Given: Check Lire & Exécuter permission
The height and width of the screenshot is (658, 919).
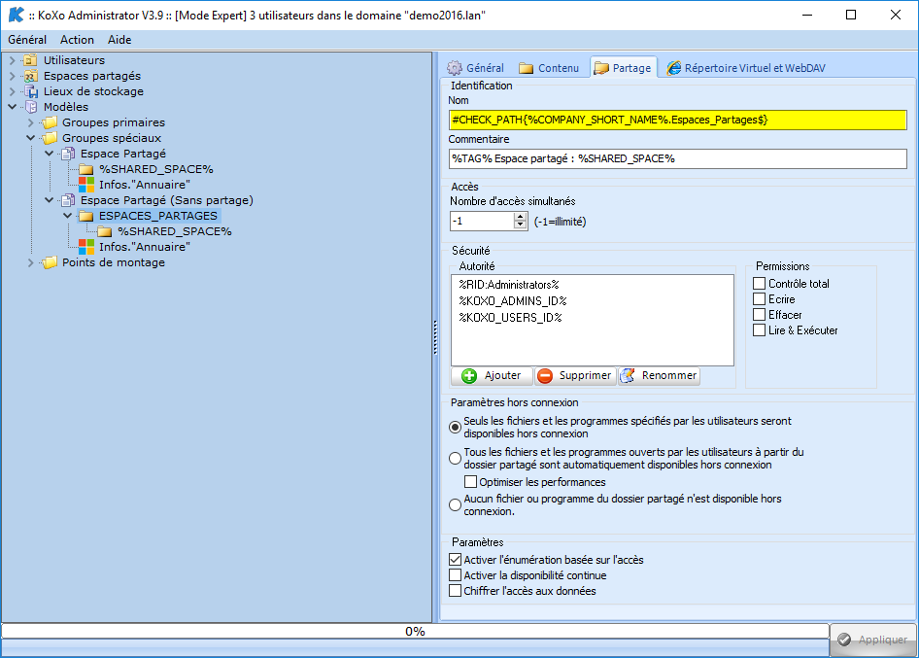Looking at the screenshot, I should tap(759, 330).
